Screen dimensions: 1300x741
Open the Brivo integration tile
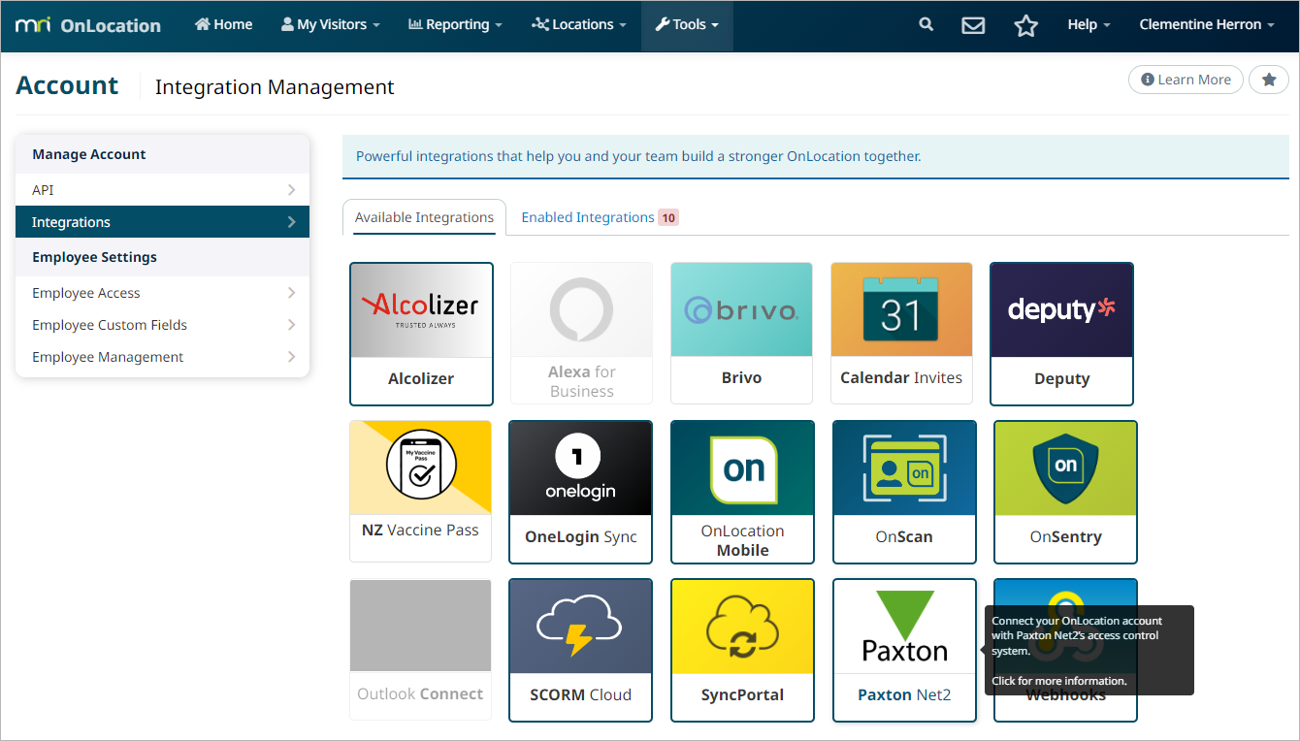pos(741,334)
